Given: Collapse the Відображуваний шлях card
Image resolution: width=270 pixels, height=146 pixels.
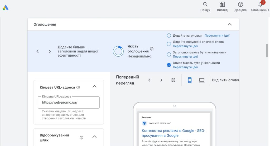Looking at the screenshot, I should [94, 137].
